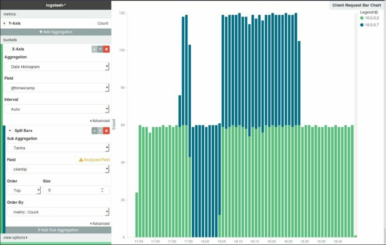Move Split Bars bucket up arrow
This screenshot has height=245, width=386.
[95, 131]
